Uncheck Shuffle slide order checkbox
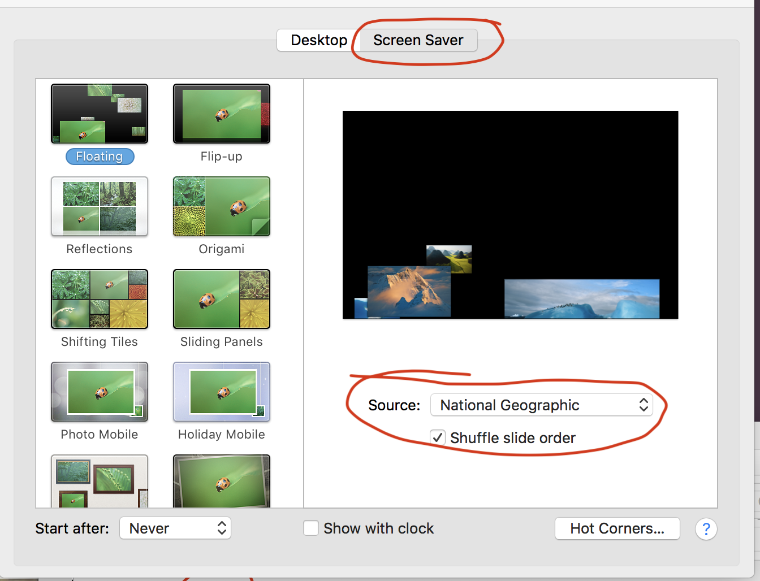The width and height of the screenshot is (760, 581). coord(437,437)
